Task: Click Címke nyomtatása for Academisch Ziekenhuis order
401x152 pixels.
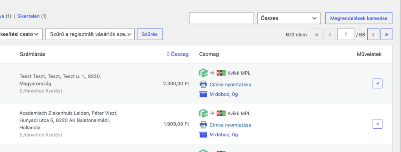Action: [x=230, y=125]
